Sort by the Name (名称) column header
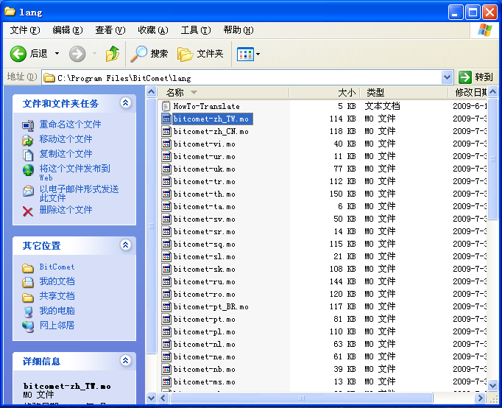 [223, 93]
